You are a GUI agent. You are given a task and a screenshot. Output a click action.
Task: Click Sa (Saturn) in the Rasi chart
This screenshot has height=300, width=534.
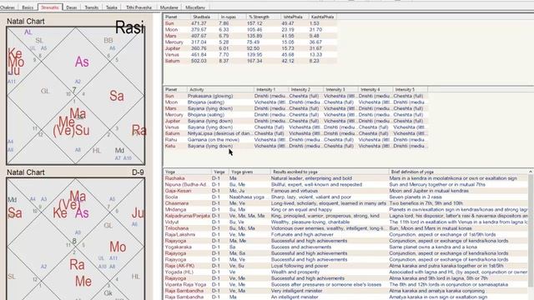coord(117,96)
